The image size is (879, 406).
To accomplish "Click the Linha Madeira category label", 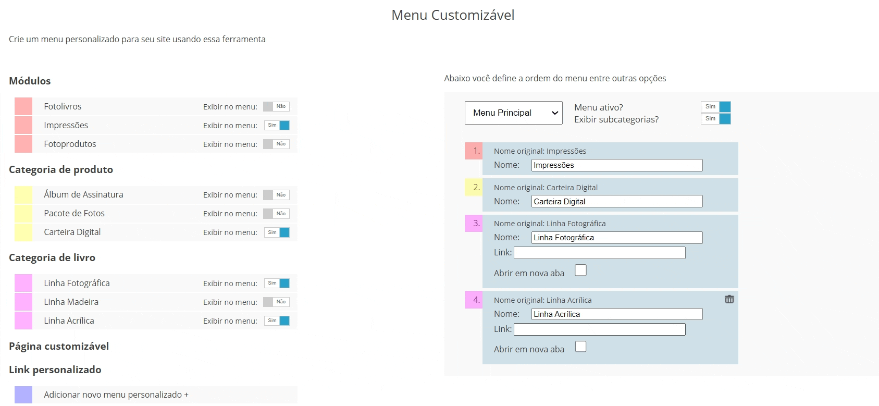I will coord(71,302).
